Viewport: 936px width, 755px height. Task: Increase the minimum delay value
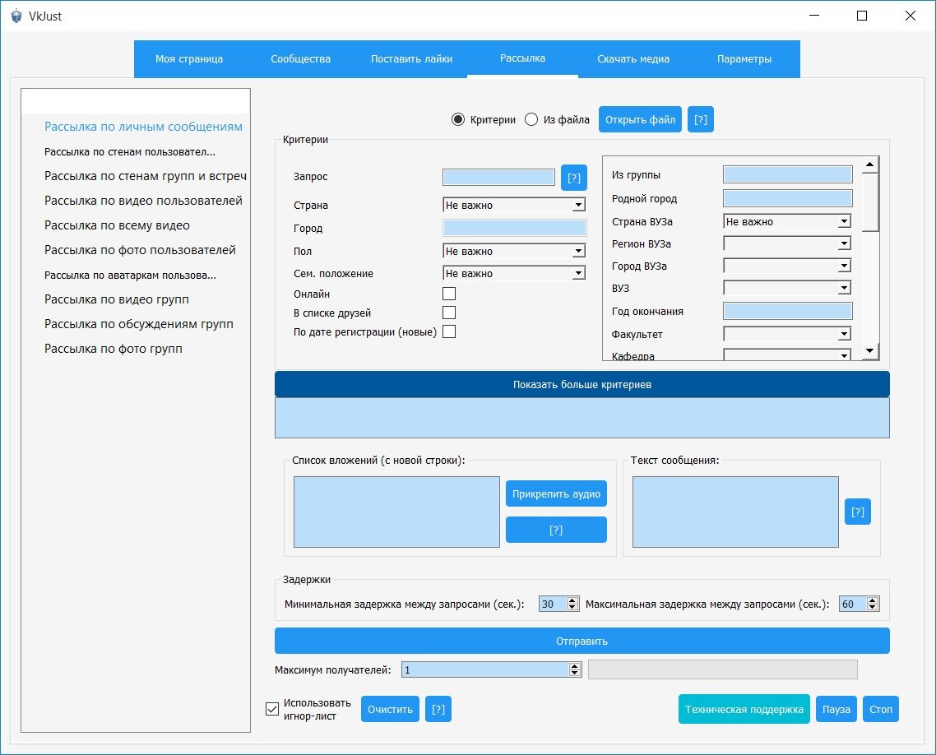[572, 600]
